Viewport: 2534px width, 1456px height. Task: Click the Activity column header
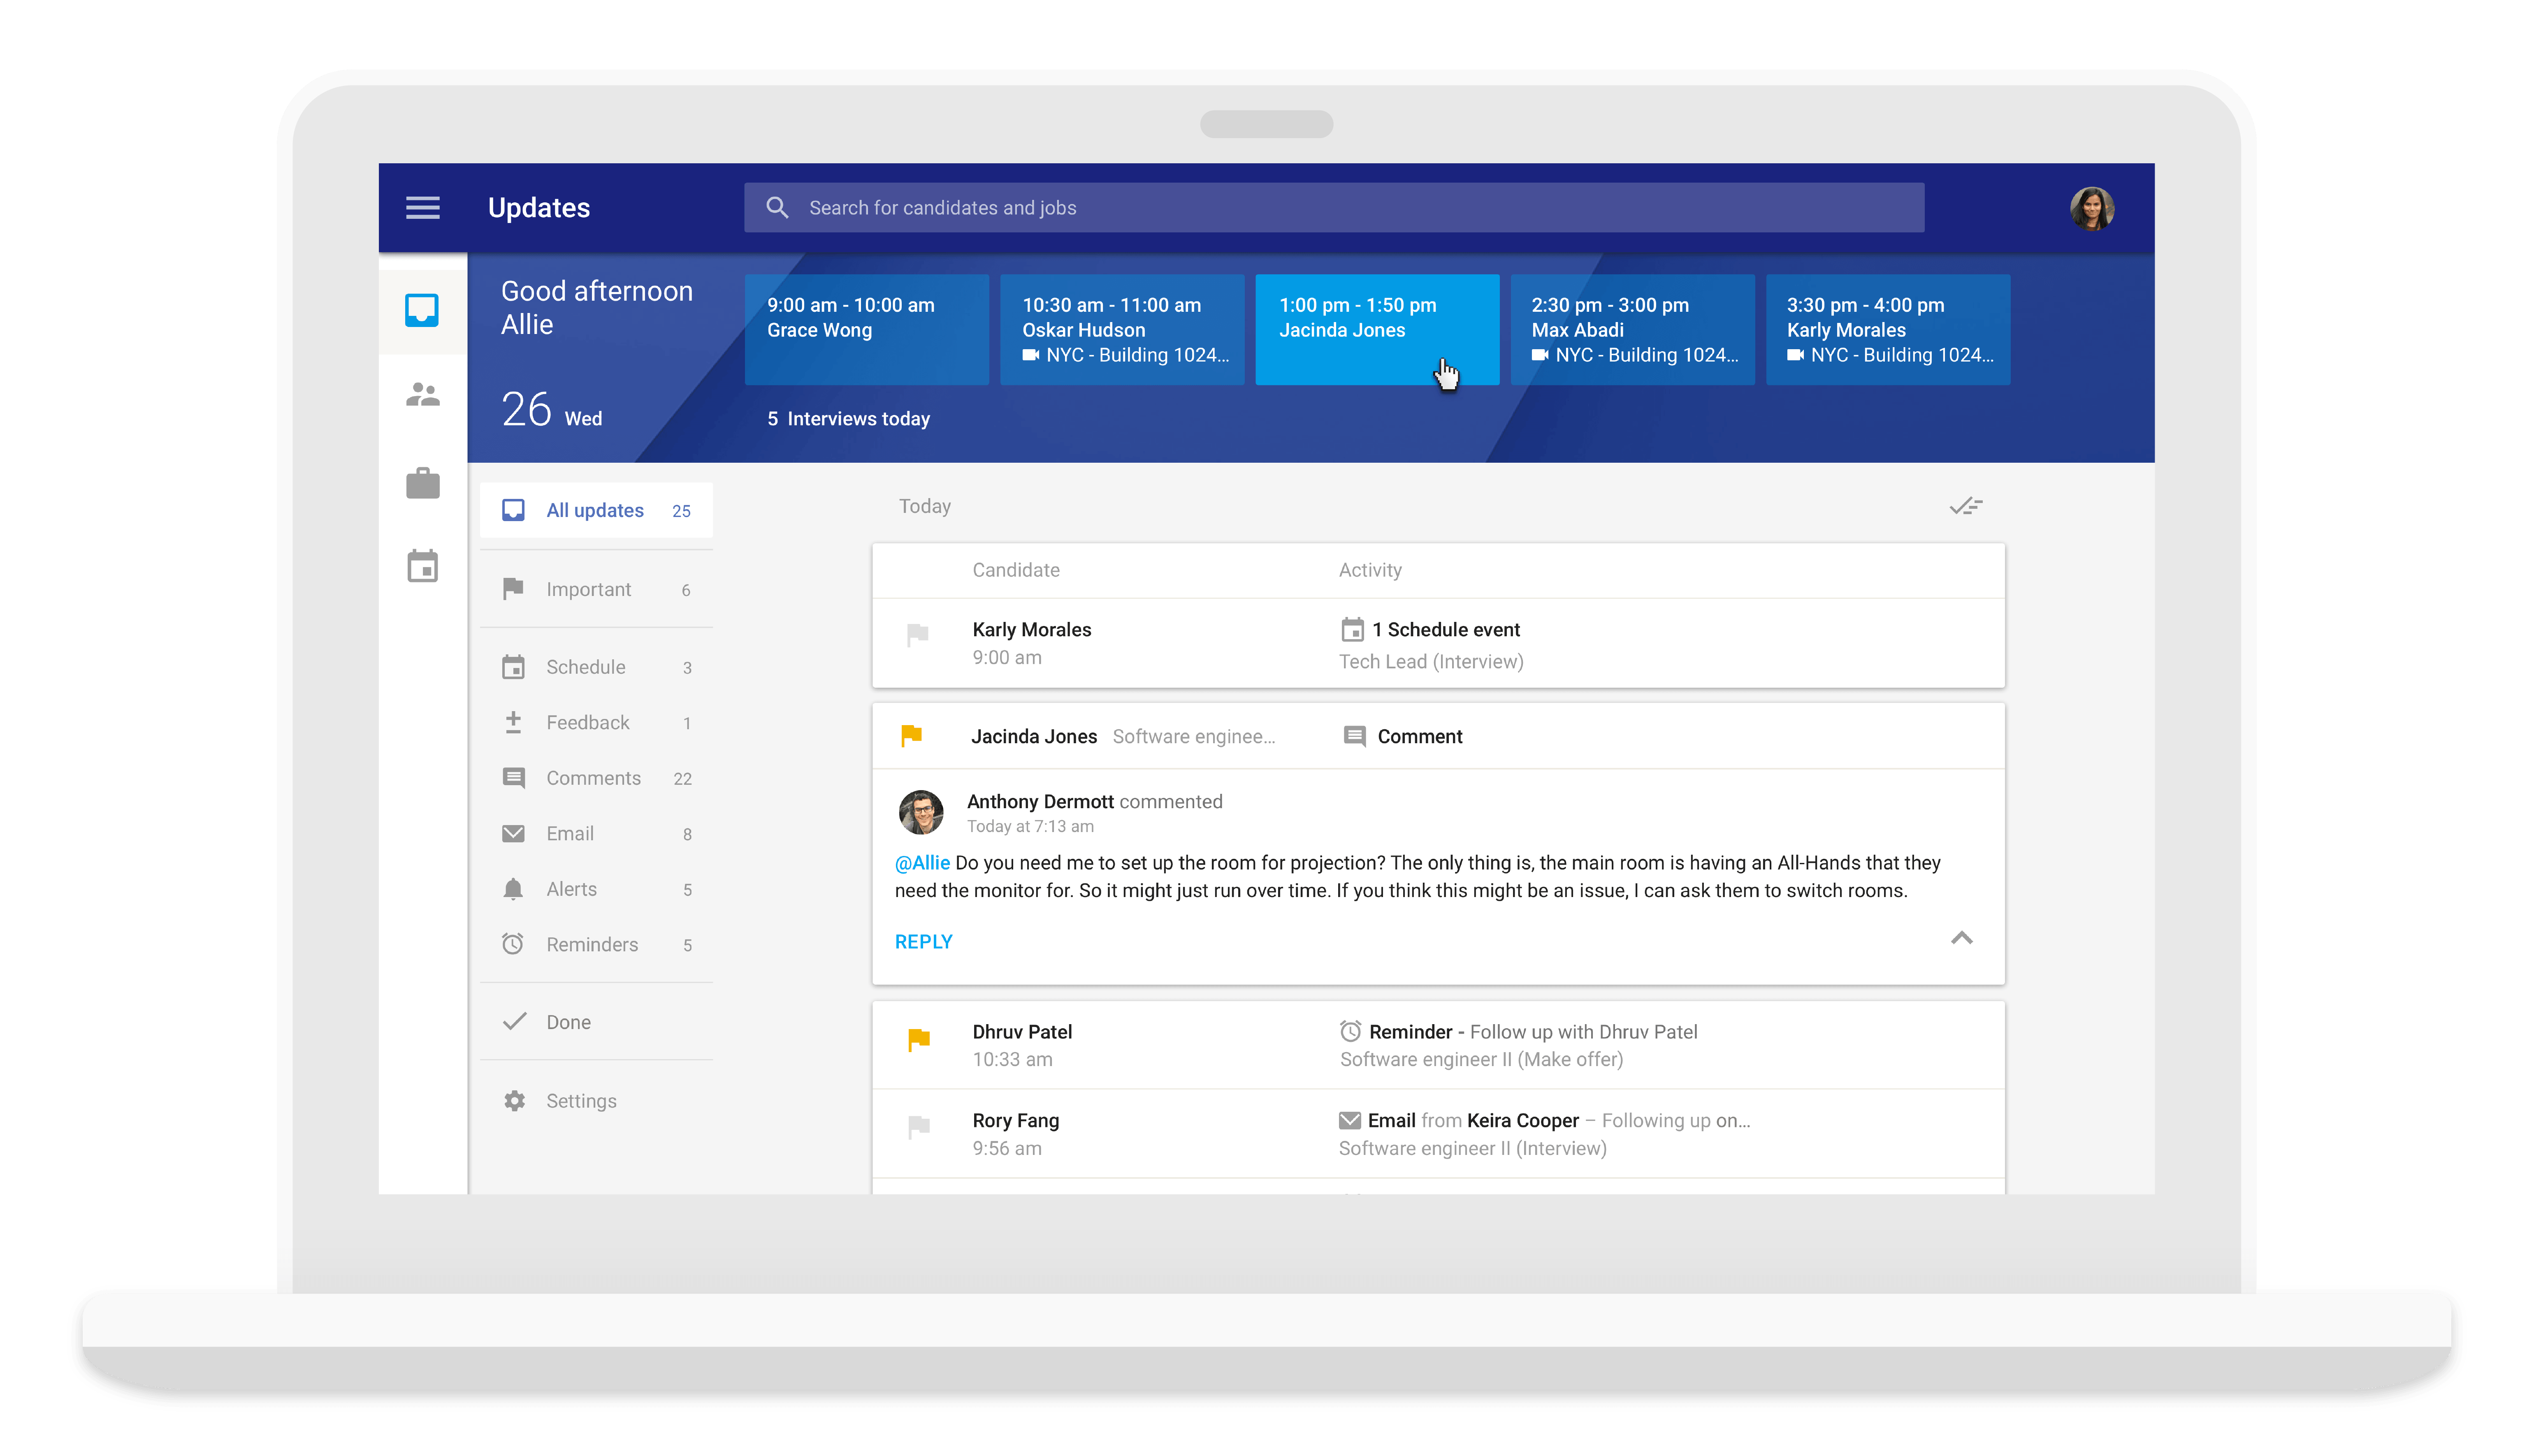1370,570
